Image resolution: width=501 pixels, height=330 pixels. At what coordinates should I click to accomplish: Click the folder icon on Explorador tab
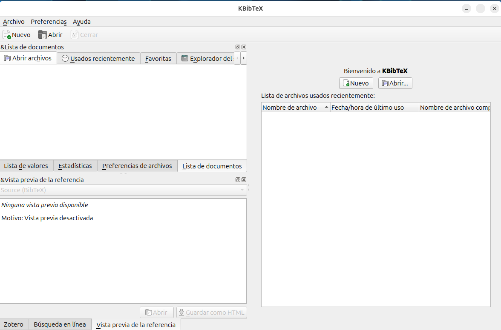click(185, 58)
